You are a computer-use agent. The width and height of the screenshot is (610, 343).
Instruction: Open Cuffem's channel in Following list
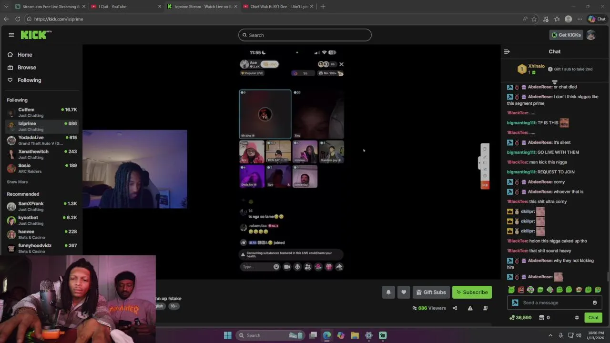[41, 112]
